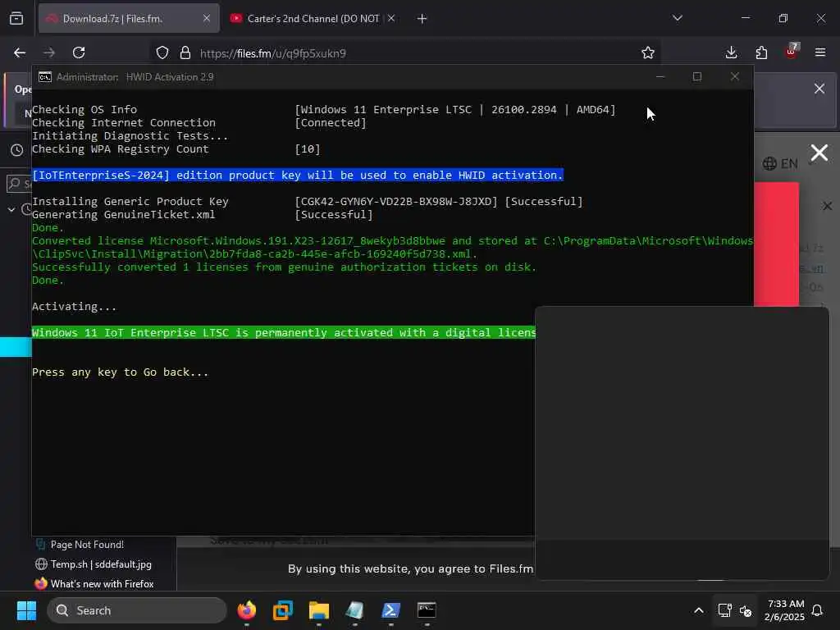Show hidden system tray icons

(x=699, y=610)
